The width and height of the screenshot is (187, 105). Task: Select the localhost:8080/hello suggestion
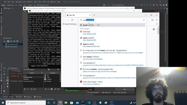click(x=112, y=45)
